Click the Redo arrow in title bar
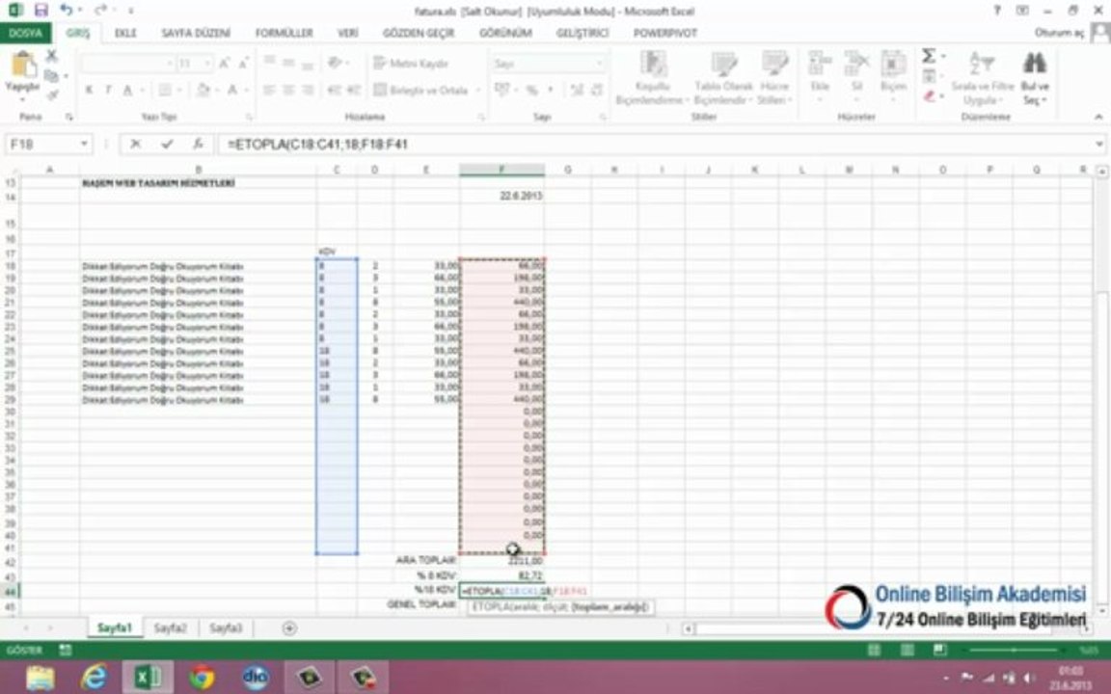1111x694 pixels. pyautogui.click(x=101, y=10)
